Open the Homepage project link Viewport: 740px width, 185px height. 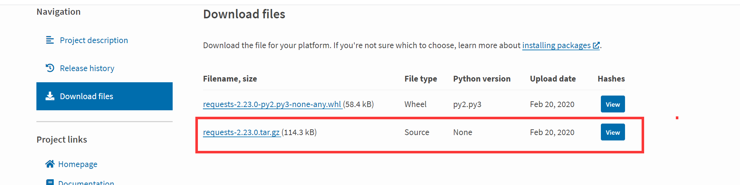(x=77, y=164)
